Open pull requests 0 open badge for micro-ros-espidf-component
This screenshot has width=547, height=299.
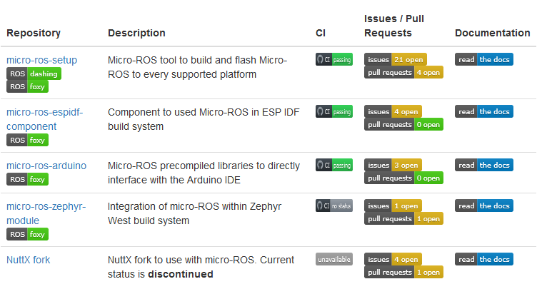pyautogui.click(x=403, y=124)
